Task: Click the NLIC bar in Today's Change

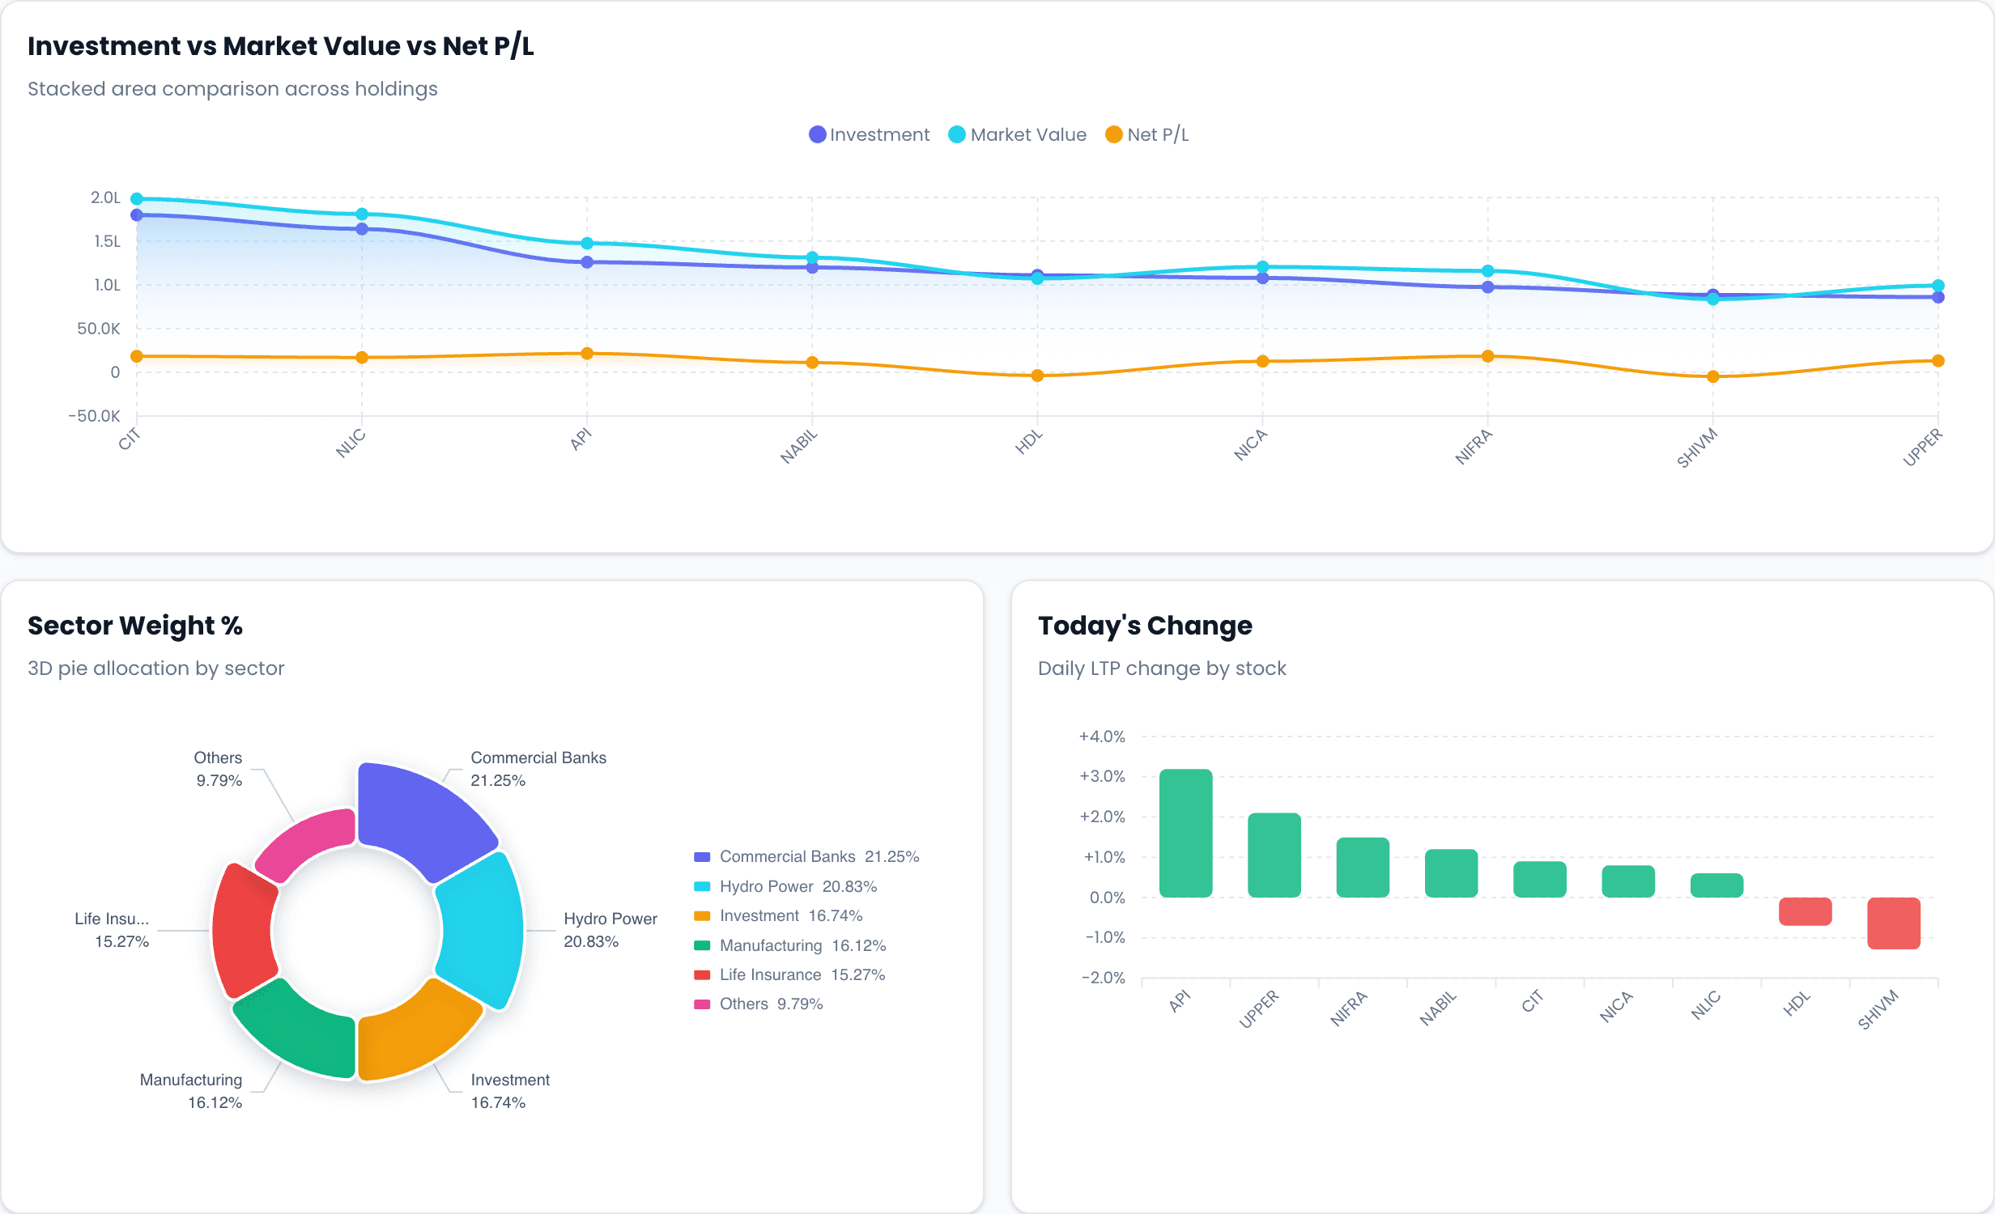Action: (x=1716, y=885)
